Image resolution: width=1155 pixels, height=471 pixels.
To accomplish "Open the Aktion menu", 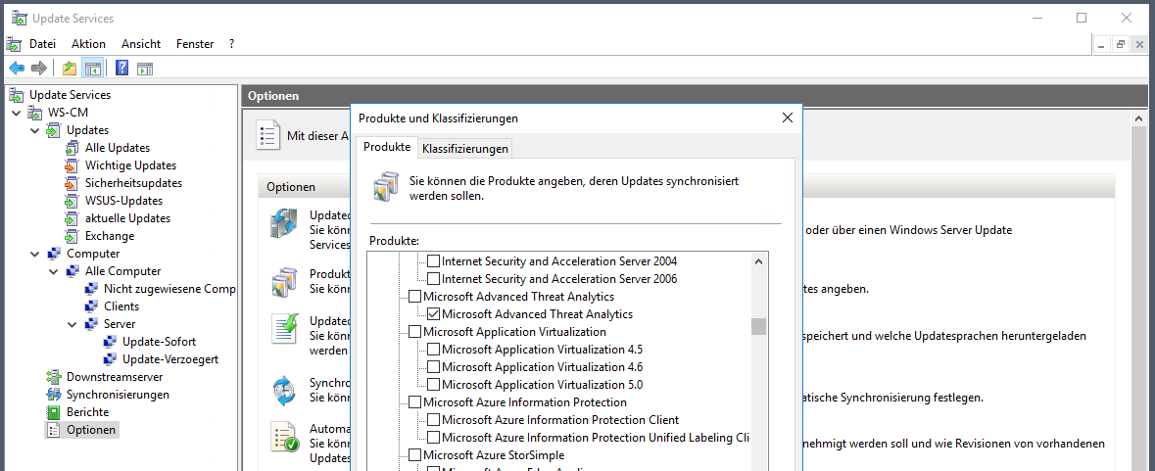I will tap(88, 44).
